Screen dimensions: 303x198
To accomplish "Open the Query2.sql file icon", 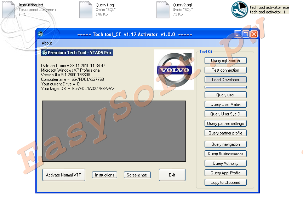I will [163, 10].
